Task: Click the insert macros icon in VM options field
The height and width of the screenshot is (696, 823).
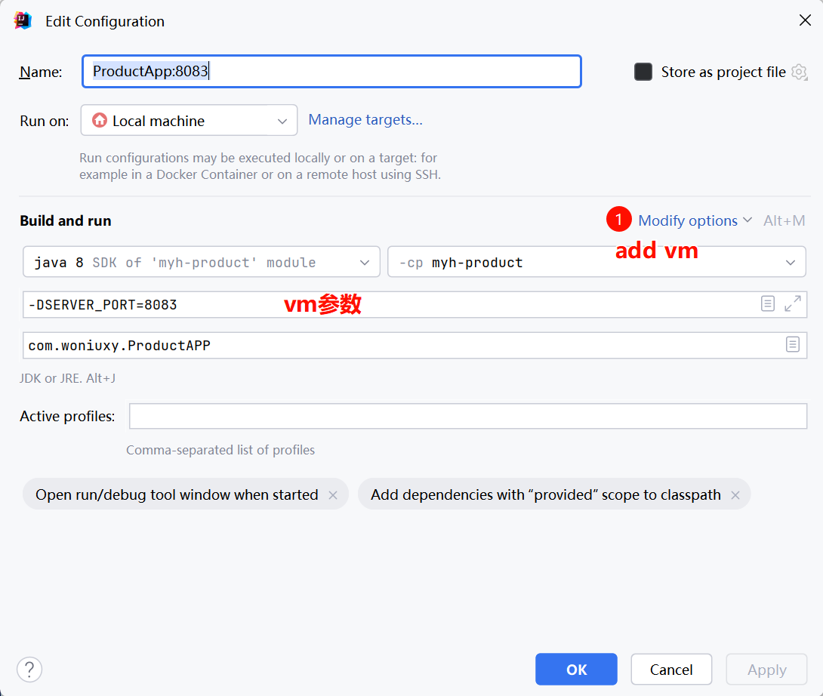Action: pos(767,304)
